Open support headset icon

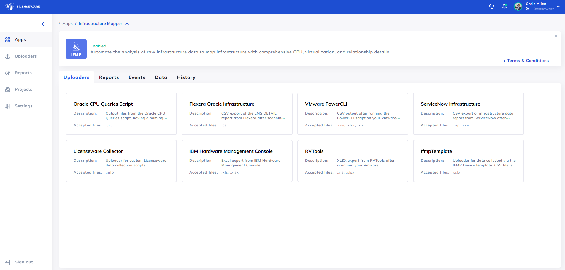[x=492, y=7]
